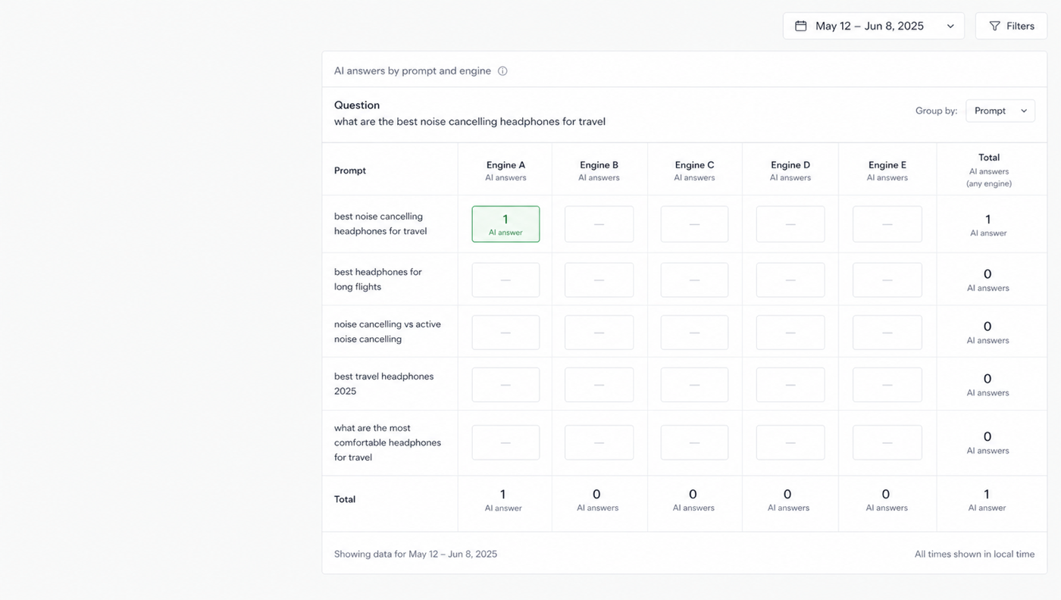Click total '1 AI answer' for 'best noise cancelling headphones' row

tap(988, 225)
